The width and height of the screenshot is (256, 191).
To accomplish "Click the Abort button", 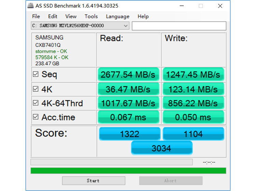I will pyautogui.click(x=171, y=180).
